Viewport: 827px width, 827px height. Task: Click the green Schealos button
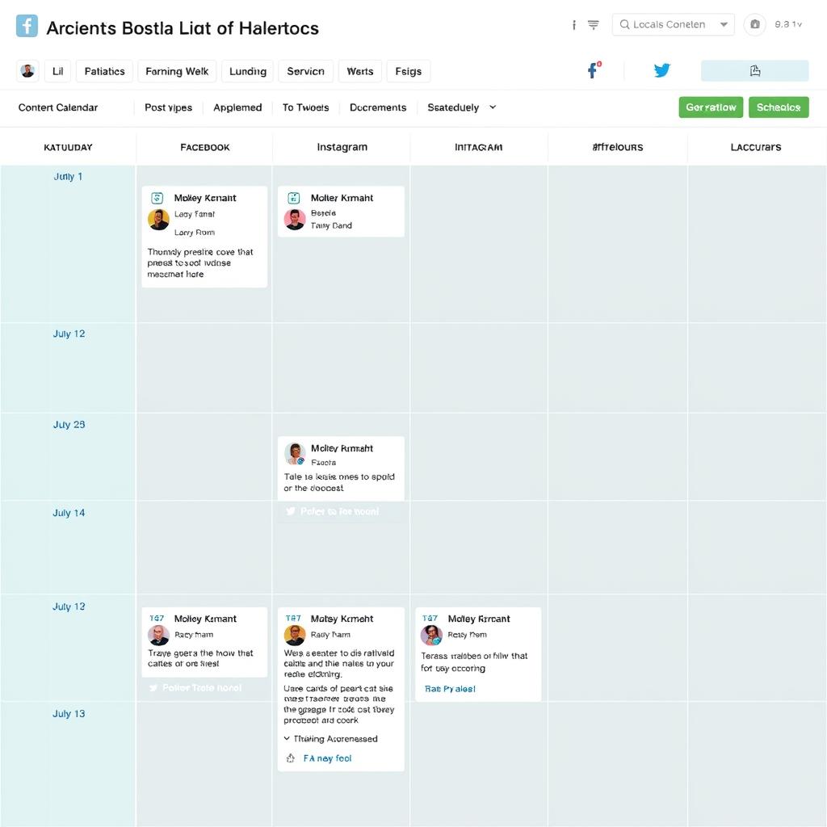(779, 106)
